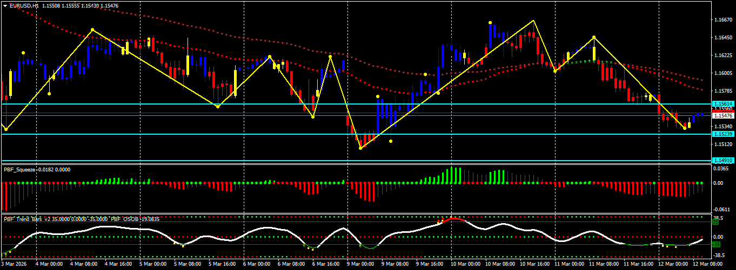Select the 6 Mar 00:00 time axis label
The width and height of the screenshot is (736, 270).
(258, 265)
